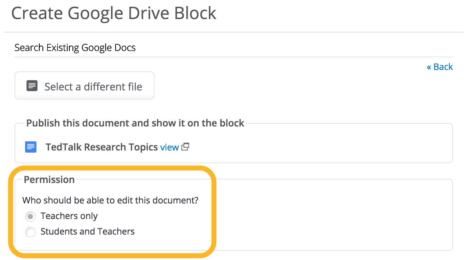Click the edit-permission question text
466x260 pixels.
pos(110,200)
